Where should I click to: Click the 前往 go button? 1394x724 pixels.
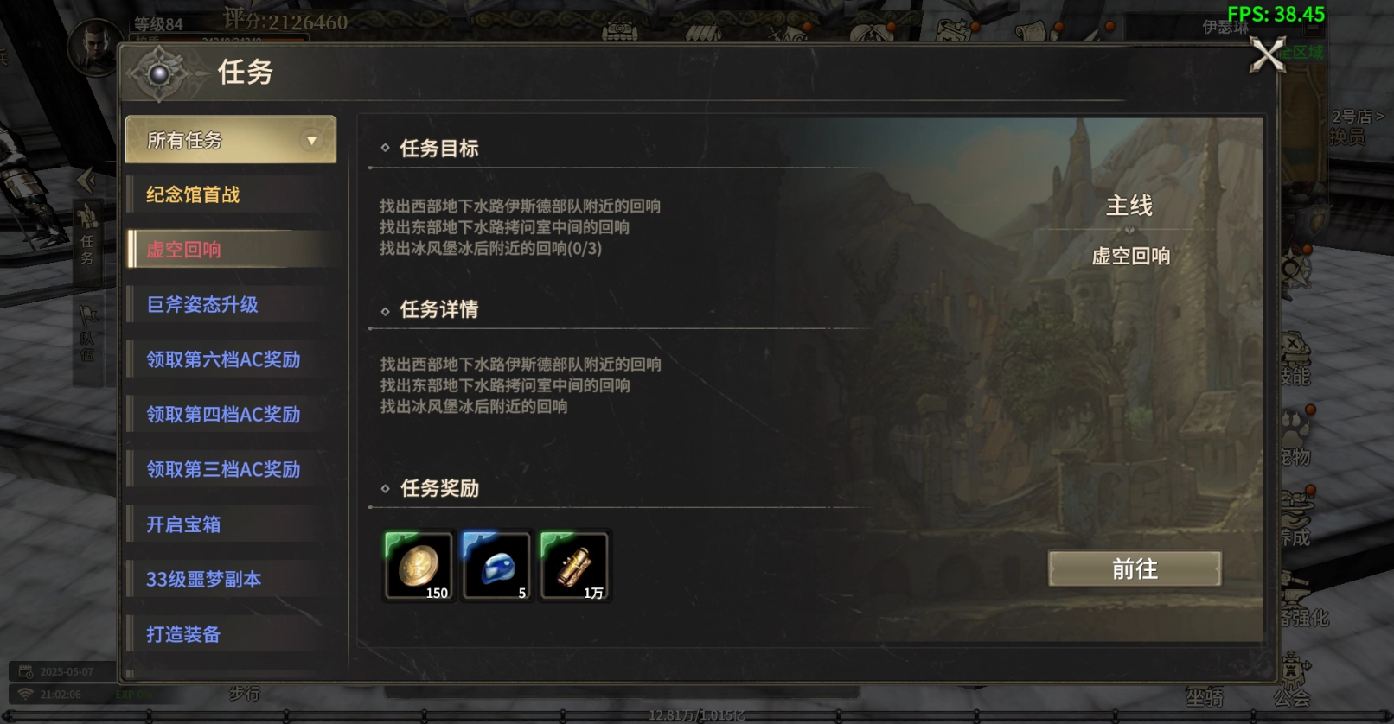coord(1135,568)
